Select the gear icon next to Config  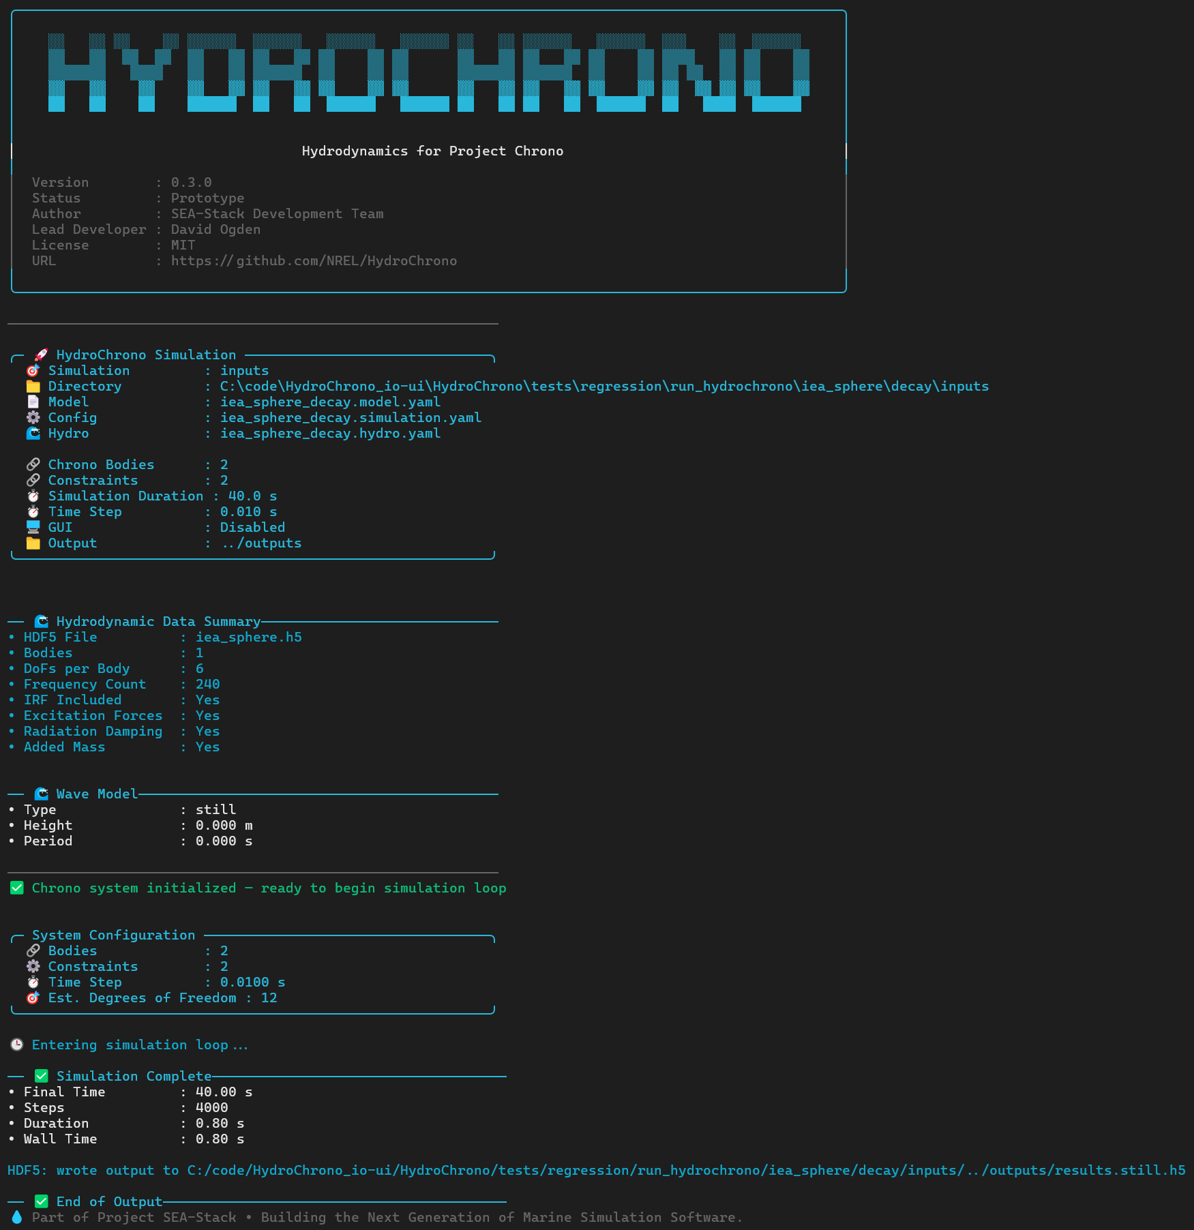click(x=33, y=418)
